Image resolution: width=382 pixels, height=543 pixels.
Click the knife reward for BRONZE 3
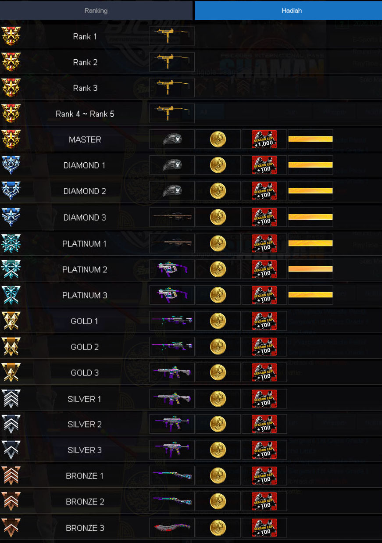pyautogui.click(x=172, y=528)
